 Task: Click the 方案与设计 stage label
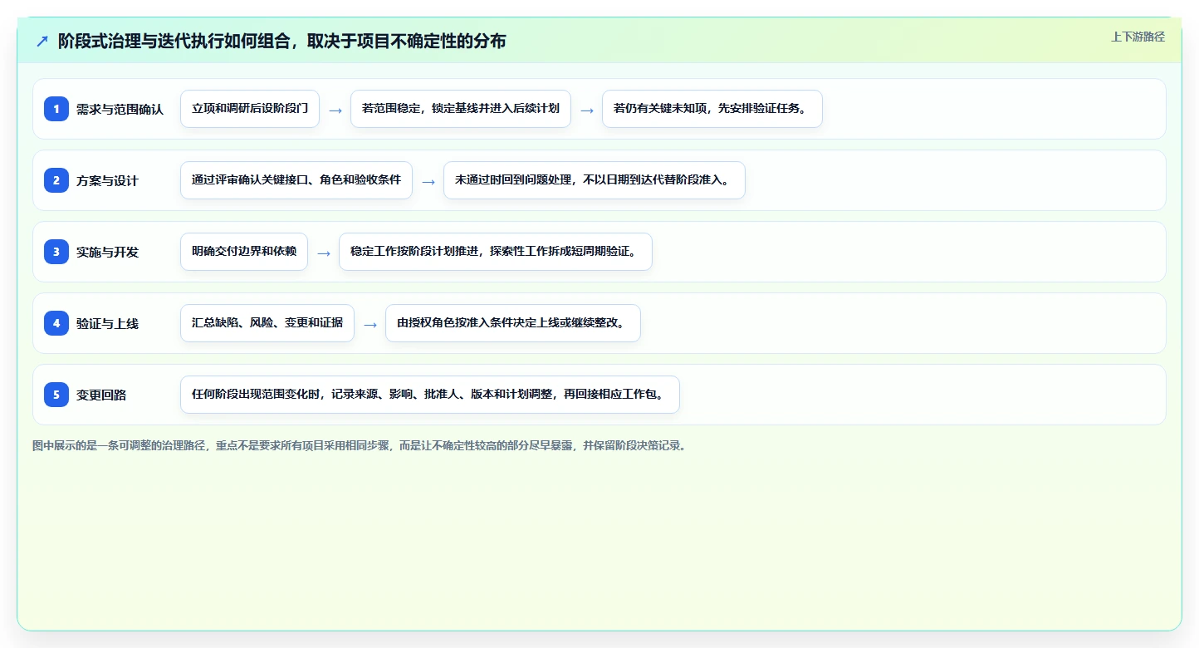coord(107,180)
